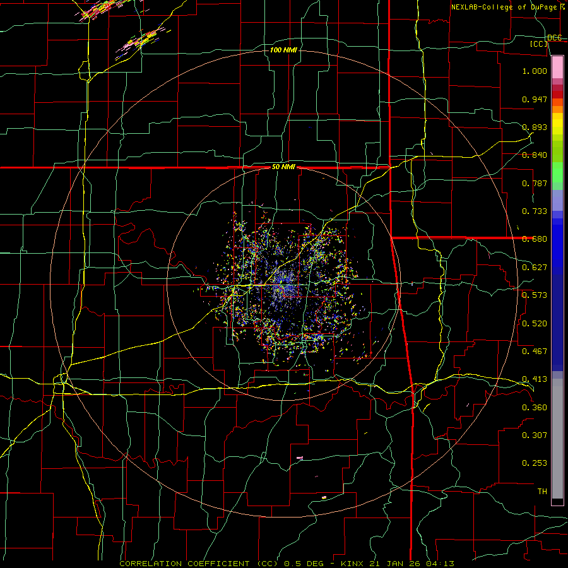Click the "100 NMI" range ring label
This screenshot has width=568, height=568.
[x=283, y=50]
